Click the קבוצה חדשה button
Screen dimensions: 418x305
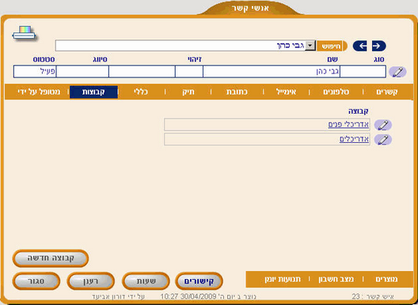[51, 258]
